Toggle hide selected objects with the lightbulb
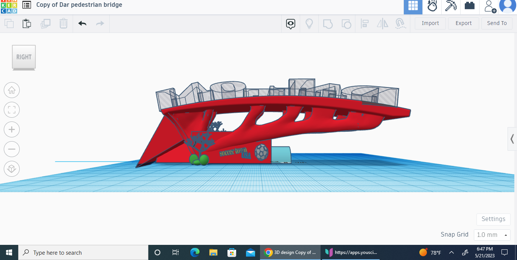Viewport: 517px width, 260px height. 309,23
